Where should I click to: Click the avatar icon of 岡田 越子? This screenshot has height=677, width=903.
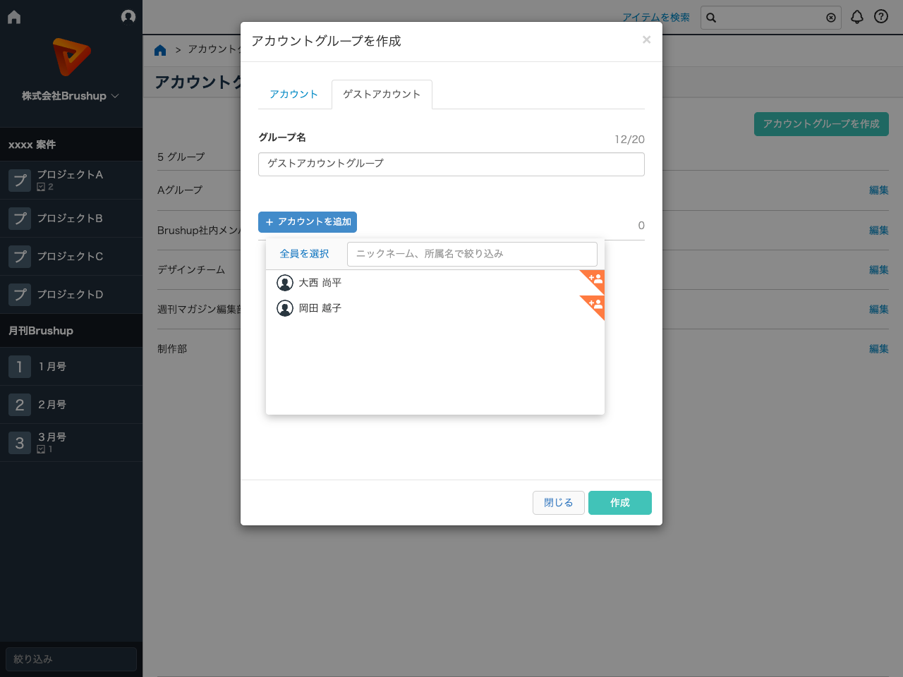point(285,308)
